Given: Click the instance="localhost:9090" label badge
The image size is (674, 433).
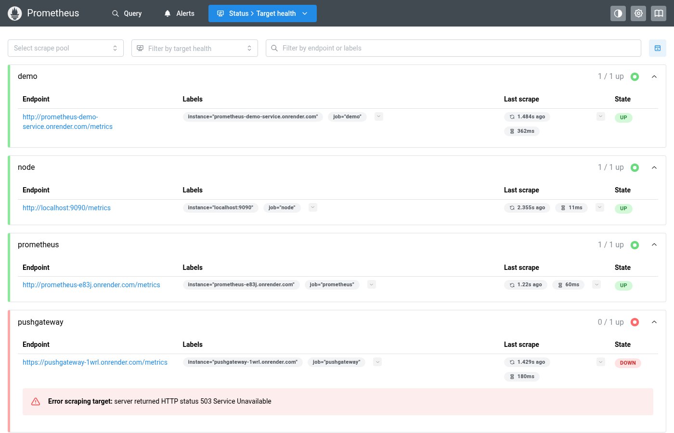Looking at the screenshot, I should coord(220,207).
